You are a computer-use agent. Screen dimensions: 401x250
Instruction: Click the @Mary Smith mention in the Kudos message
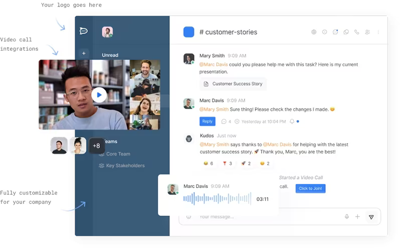pyautogui.click(x=215, y=144)
